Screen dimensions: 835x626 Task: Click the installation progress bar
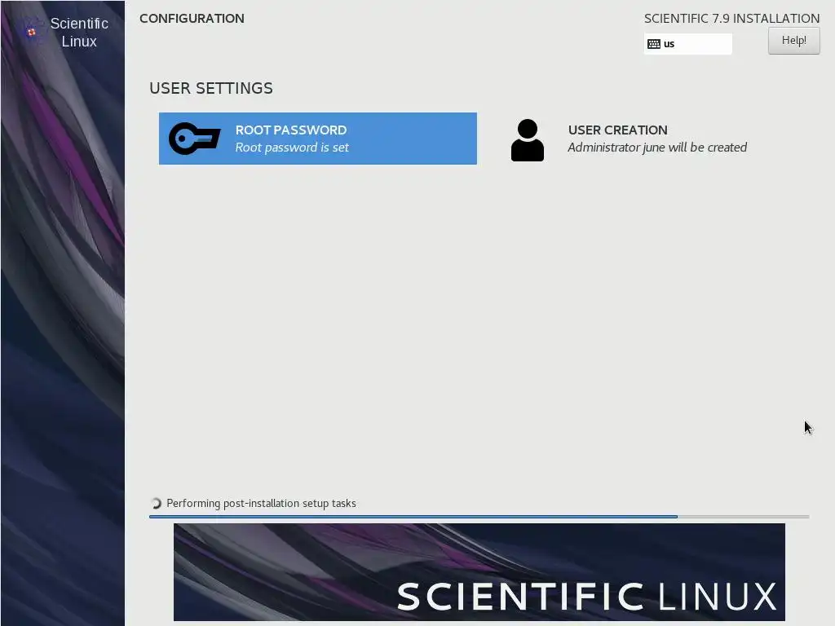(479, 516)
